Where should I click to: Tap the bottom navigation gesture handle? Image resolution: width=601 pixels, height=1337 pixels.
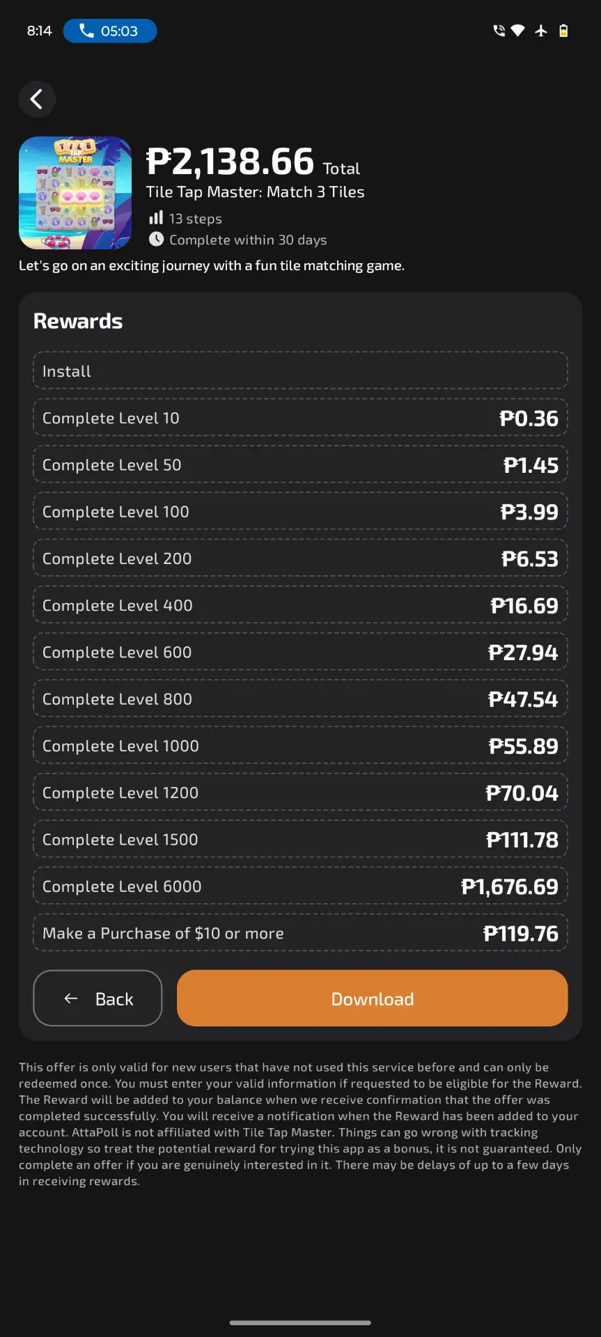pos(300,1322)
